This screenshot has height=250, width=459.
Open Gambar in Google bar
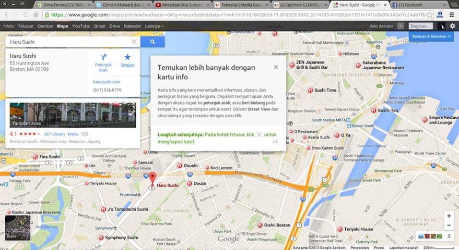tap(45, 26)
